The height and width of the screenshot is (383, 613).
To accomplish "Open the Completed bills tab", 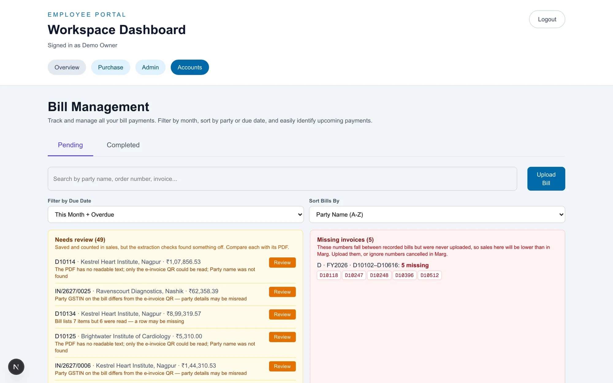I will click(x=123, y=145).
